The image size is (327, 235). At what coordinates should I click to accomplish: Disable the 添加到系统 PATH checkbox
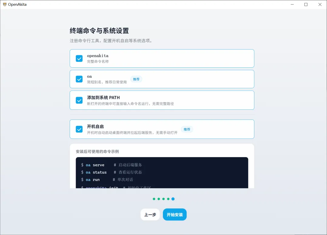point(79,100)
